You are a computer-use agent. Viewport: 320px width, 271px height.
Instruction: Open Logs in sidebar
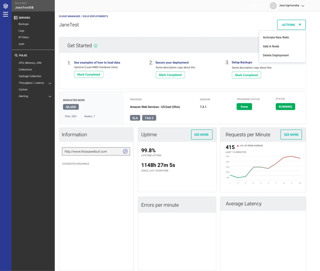(21, 31)
